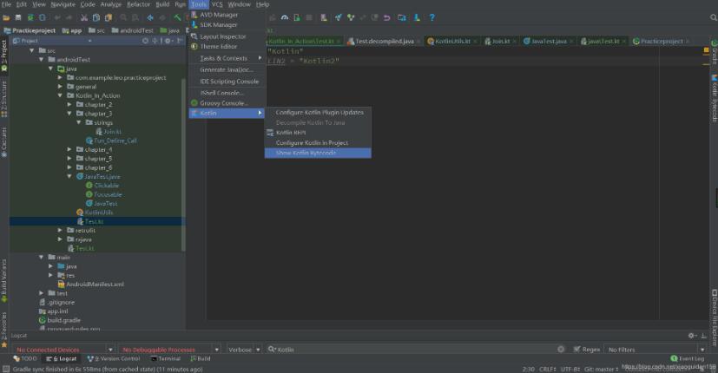This screenshot has height=373, width=718.
Task: Click tool window toggle icon in status bar corner
Action: [5, 369]
